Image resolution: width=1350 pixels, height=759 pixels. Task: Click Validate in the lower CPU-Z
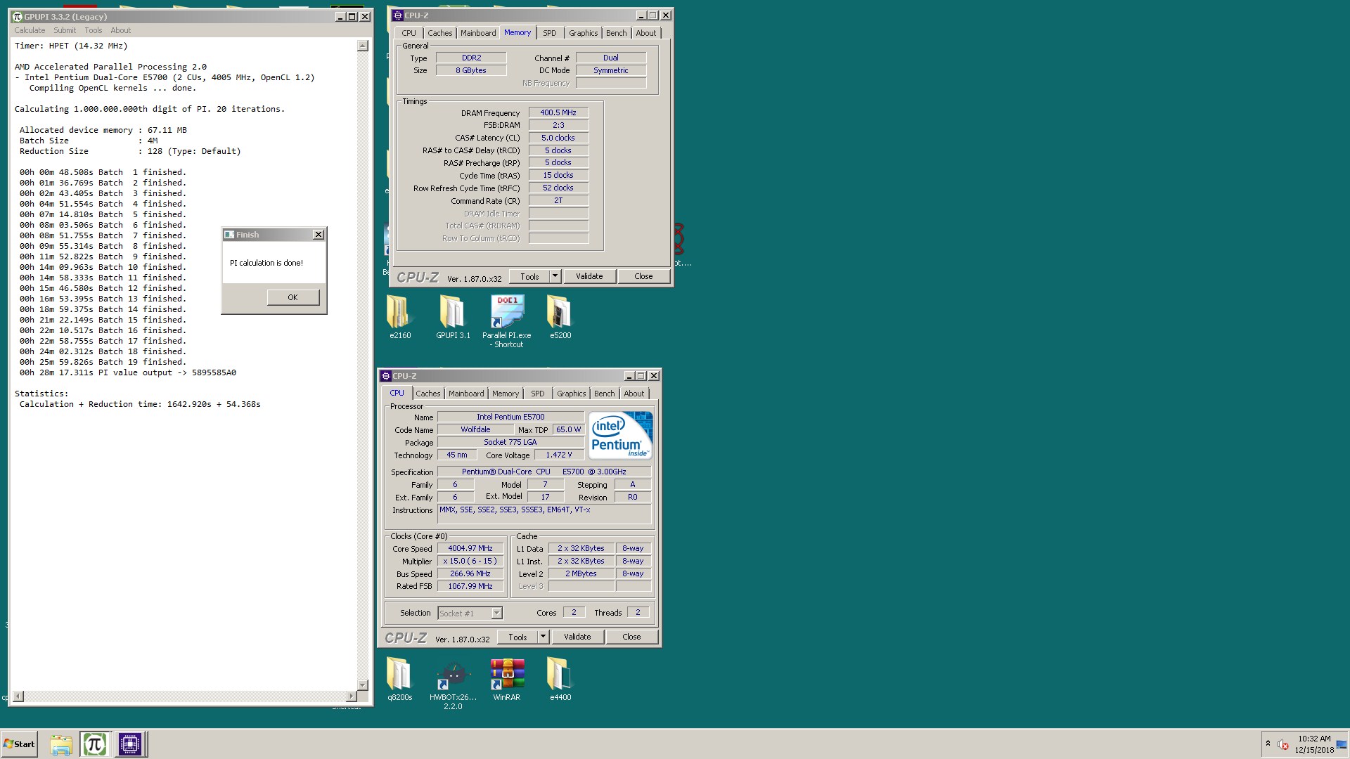pos(577,637)
